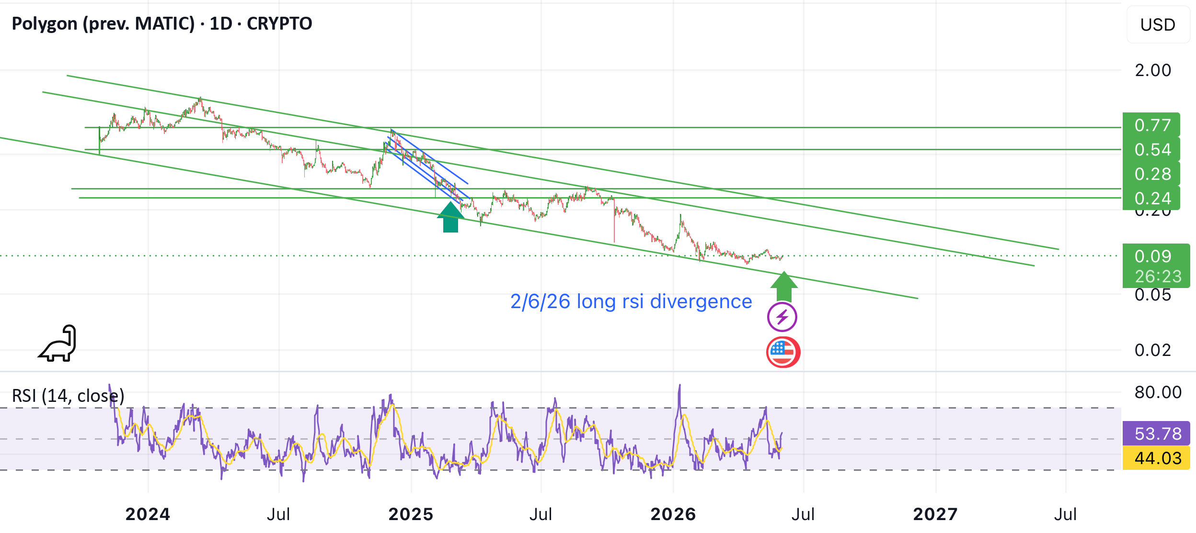This screenshot has height=533, width=1196.
Task: Click the 0.24 price level label
Action: point(1151,198)
